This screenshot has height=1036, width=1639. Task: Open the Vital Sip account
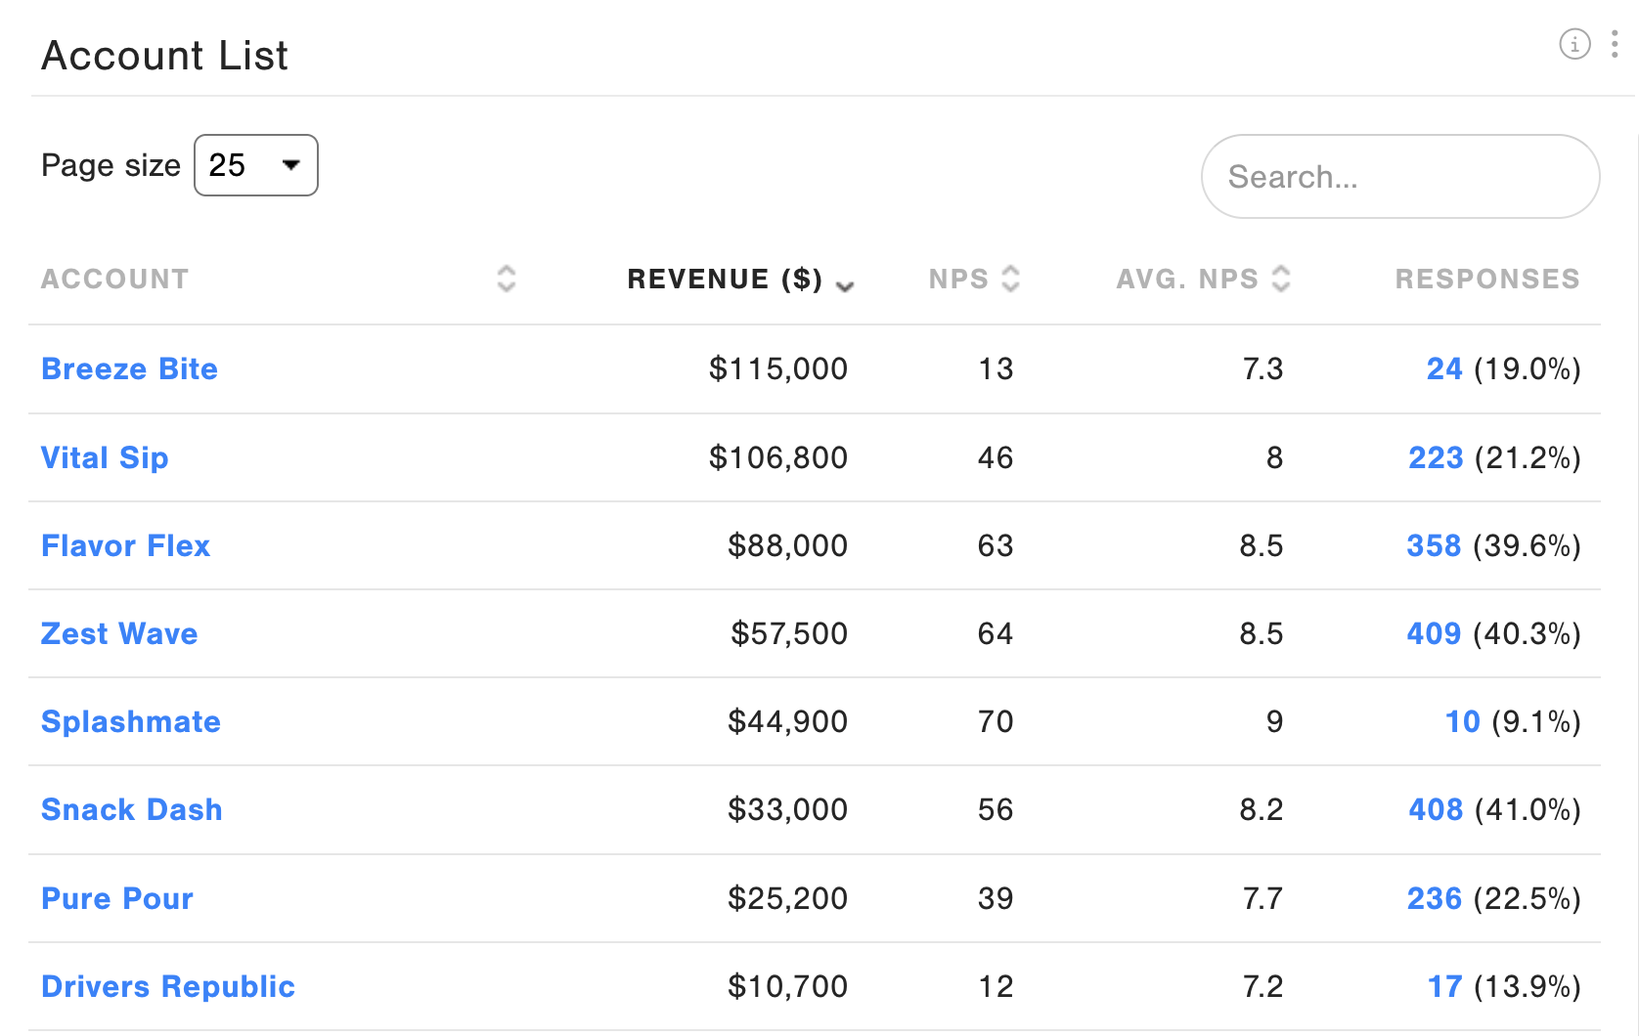coord(105,457)
